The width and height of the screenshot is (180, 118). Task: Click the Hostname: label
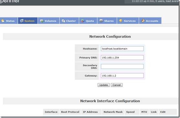tap(90, 49)
